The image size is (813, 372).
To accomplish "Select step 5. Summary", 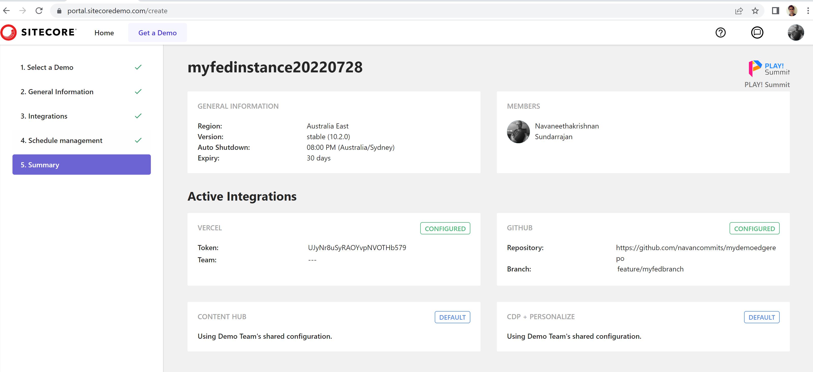I will tap(81, 165).
